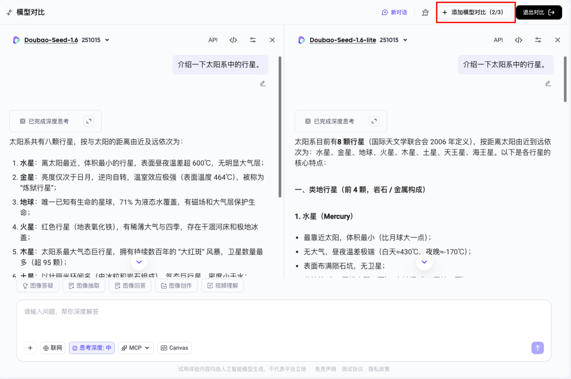Open parameter settings for Doubao-Seed-1.6-lite panel

tap(538, 40)
